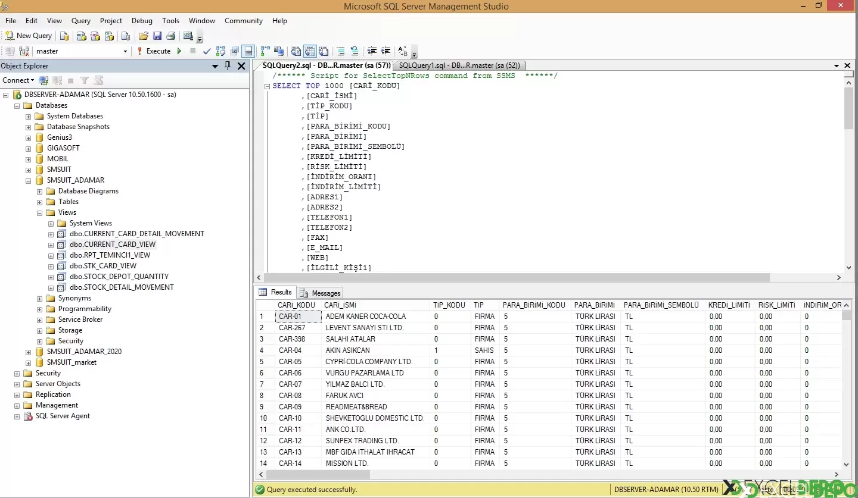Viewport: 858px width, 498px height.
Task: Select the SMSUIT_market database
Action: [x=71, y=362]
